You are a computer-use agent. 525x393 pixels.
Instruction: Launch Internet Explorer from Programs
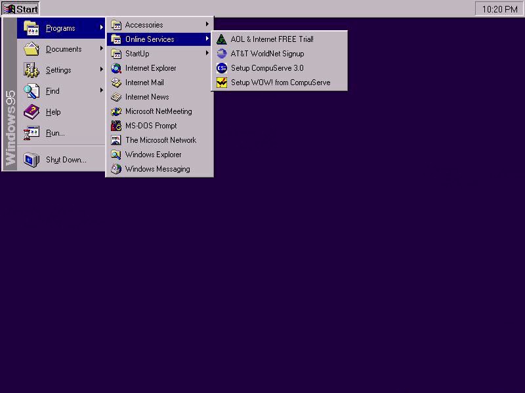coord(159,68)
